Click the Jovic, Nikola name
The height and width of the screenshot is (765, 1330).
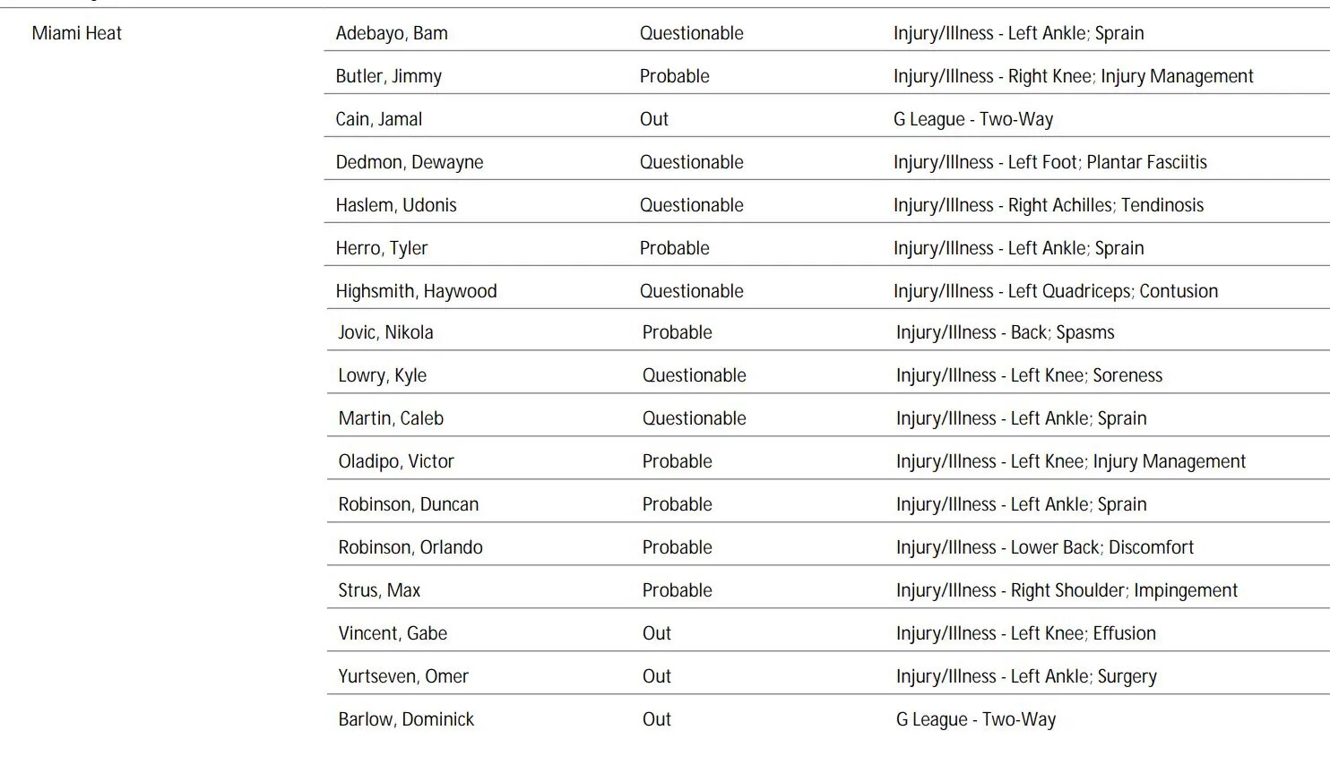coord(385,332)
